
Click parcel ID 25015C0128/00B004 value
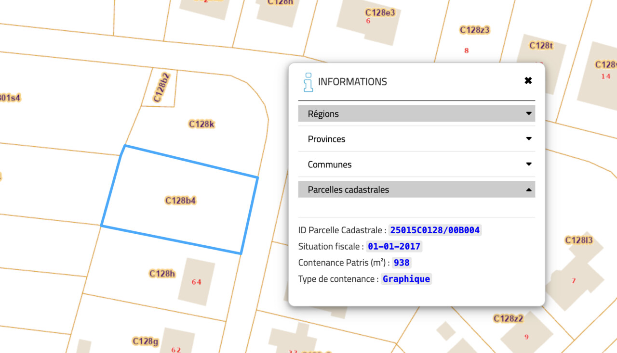coord(435,230)
